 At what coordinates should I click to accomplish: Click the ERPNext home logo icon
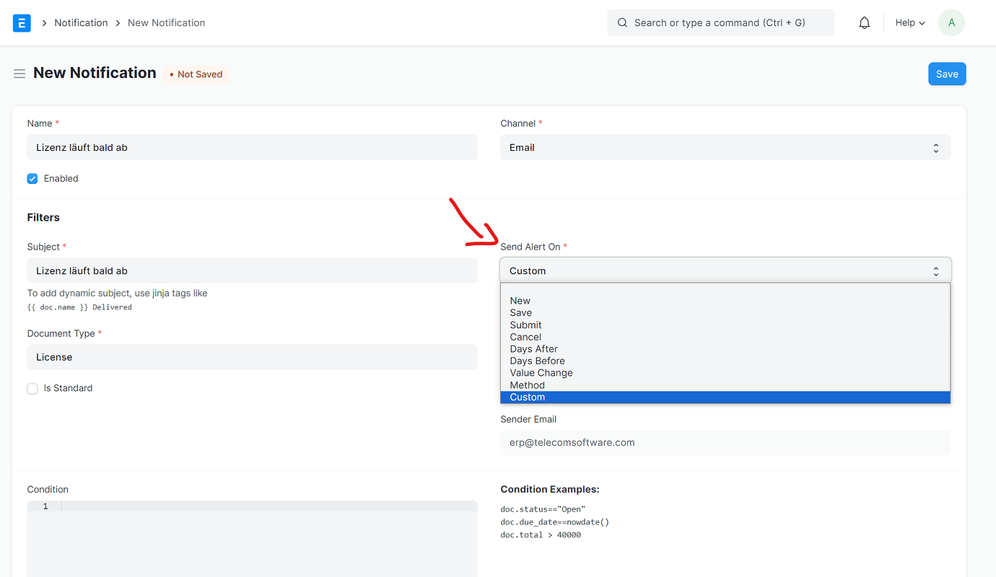[x=22, y=23]
